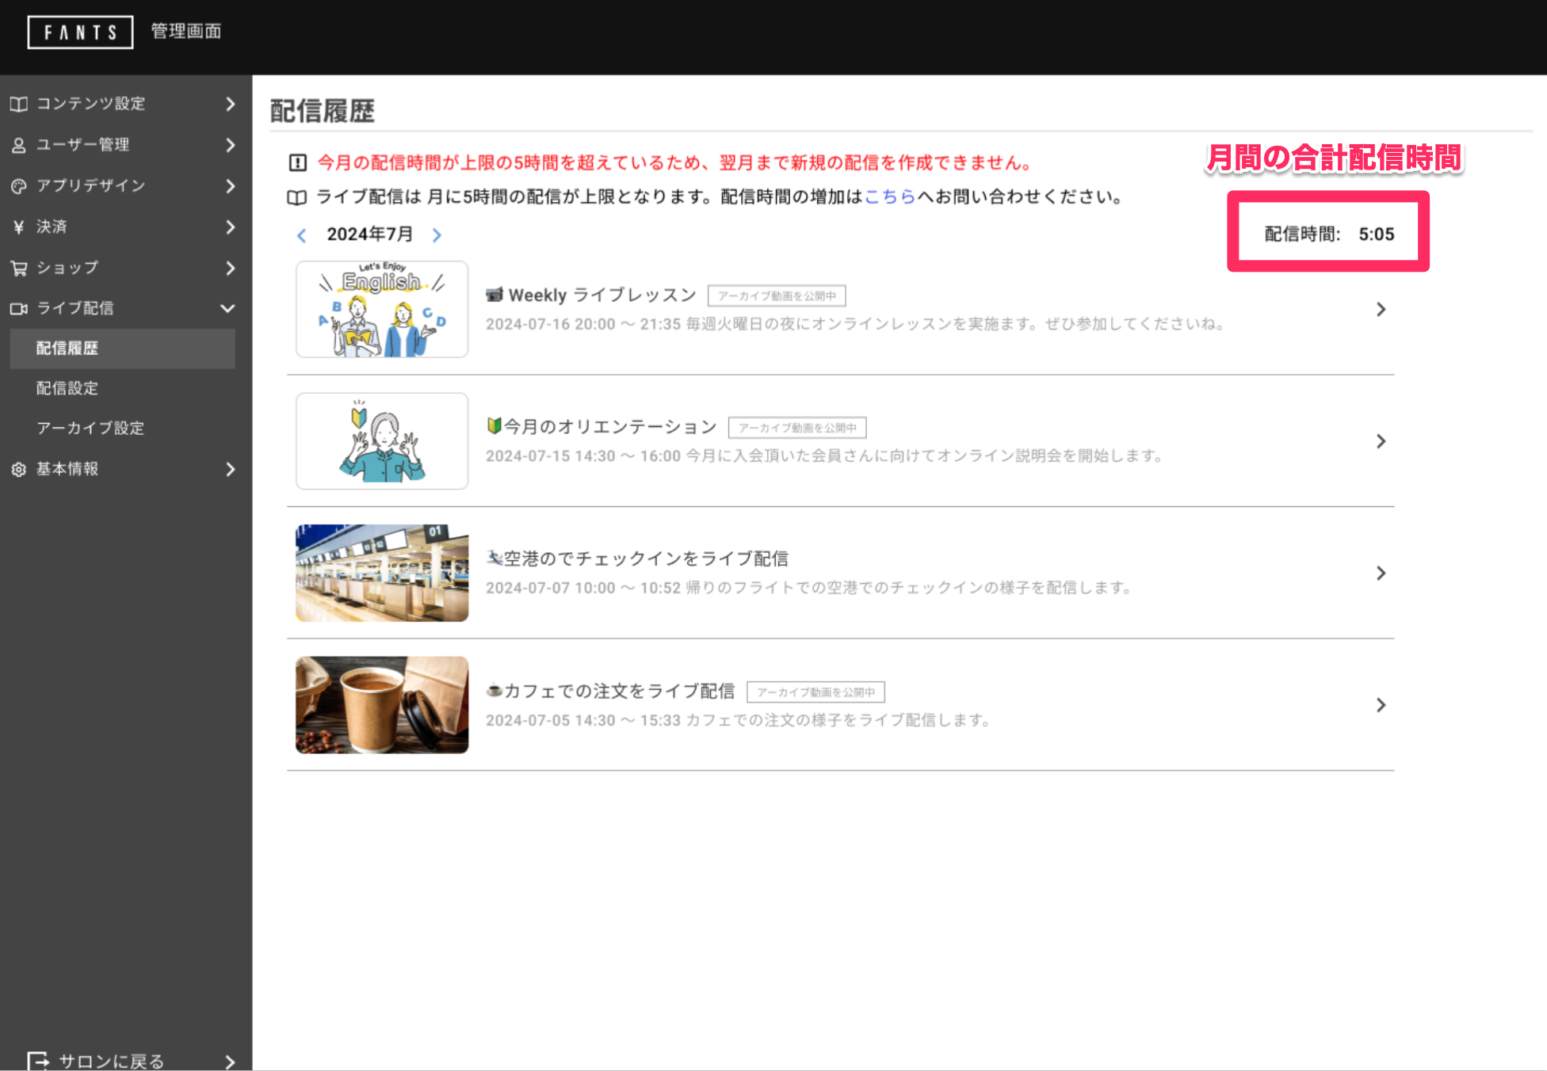Go to previous month before 2024年7月

pyautogui.click(x=302, y=235)
